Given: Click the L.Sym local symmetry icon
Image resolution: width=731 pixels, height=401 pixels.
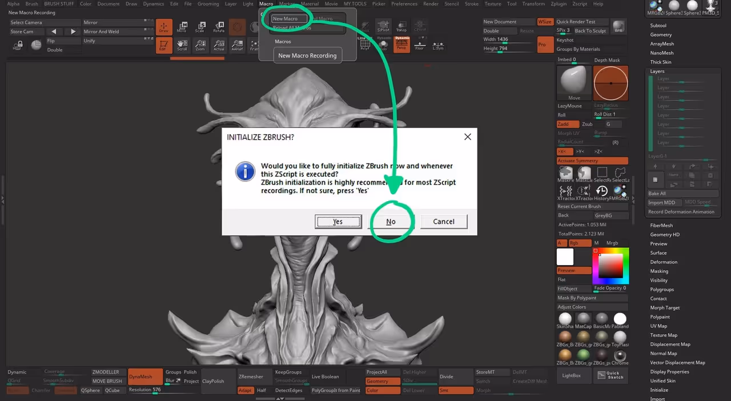Looking at the screenshot, I should click(x=438, y=45).
